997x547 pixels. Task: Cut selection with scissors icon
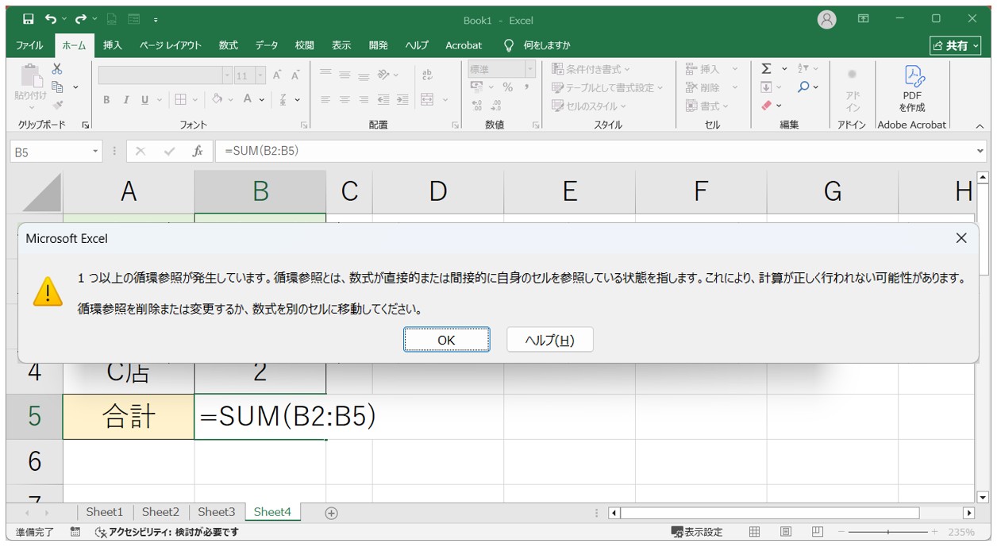pyautogui.click(x=57, y=69)
